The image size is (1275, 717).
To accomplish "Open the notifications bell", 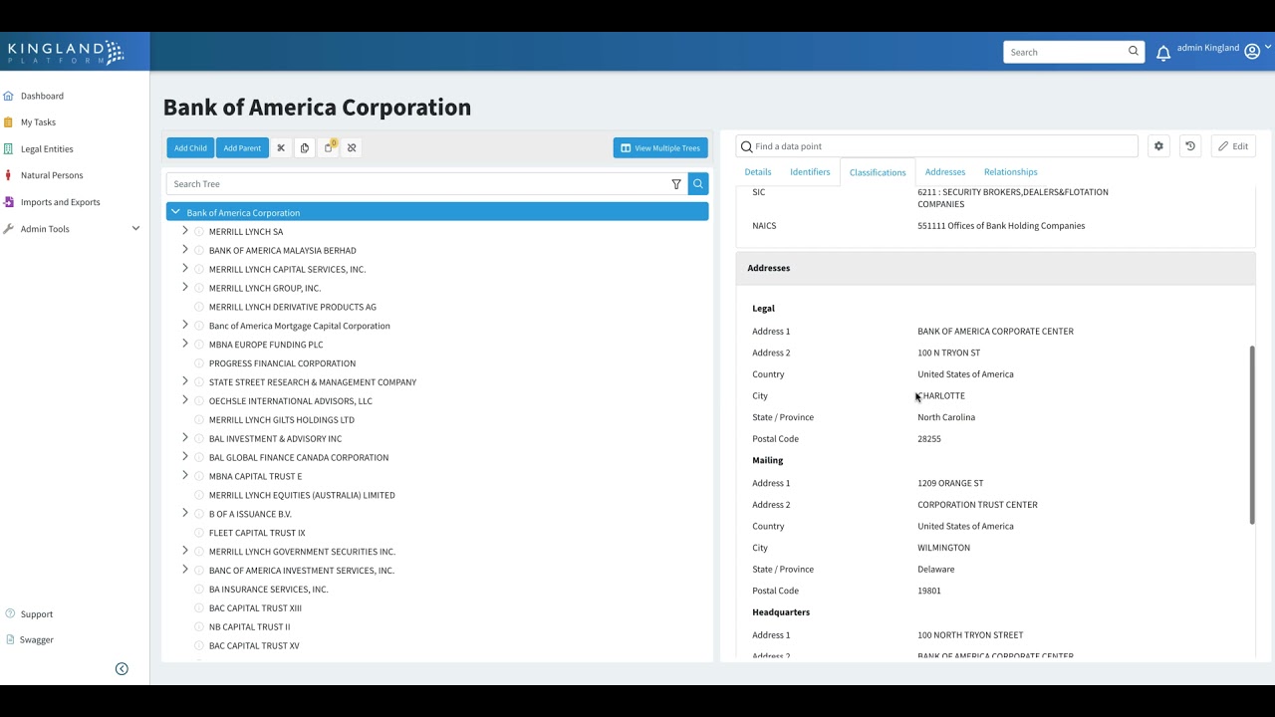I will pyautogui.click(x=1163, y=54).
